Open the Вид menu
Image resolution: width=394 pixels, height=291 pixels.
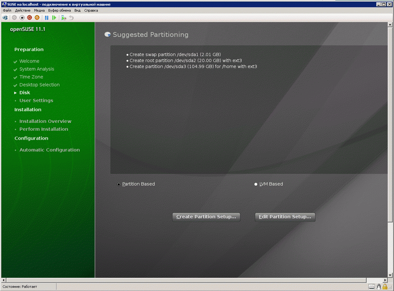point(77,10)
